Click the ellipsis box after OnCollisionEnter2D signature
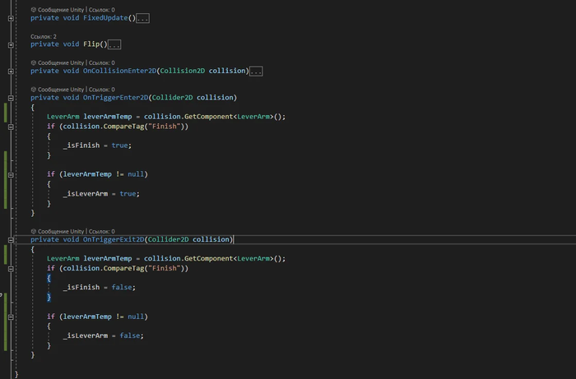 (x=255, y=72)
